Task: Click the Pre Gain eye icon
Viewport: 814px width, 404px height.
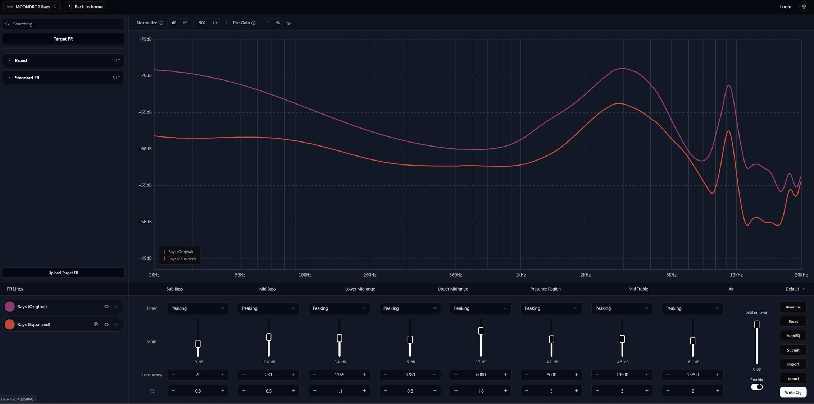Action: click(288, 23)
